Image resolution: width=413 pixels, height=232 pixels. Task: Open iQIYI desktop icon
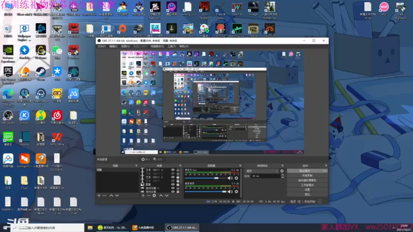(x=8, y=139)
